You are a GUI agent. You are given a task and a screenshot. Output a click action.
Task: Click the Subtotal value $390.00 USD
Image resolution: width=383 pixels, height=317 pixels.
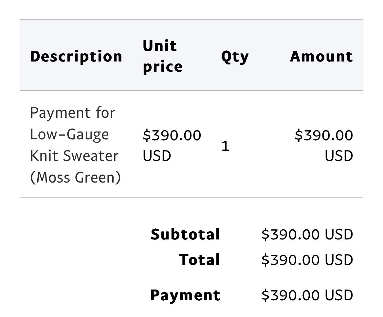click(307, 234)
